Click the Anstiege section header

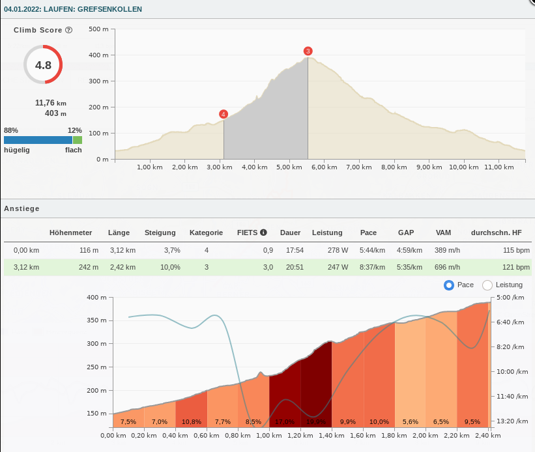tap(22, 208)
